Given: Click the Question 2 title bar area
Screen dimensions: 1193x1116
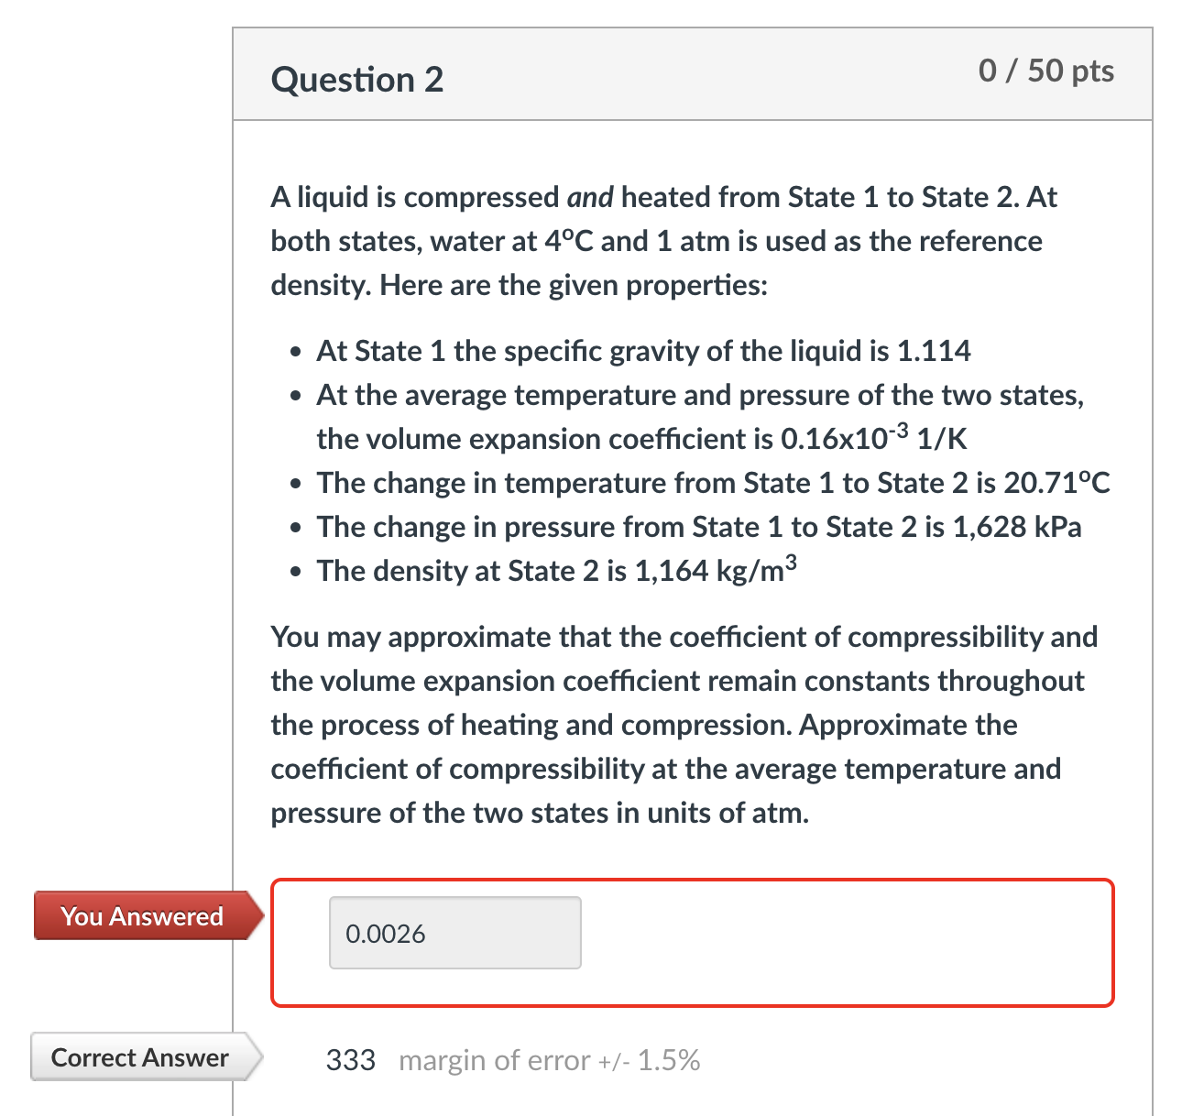Looking at the screenshot, I should 693,73.
